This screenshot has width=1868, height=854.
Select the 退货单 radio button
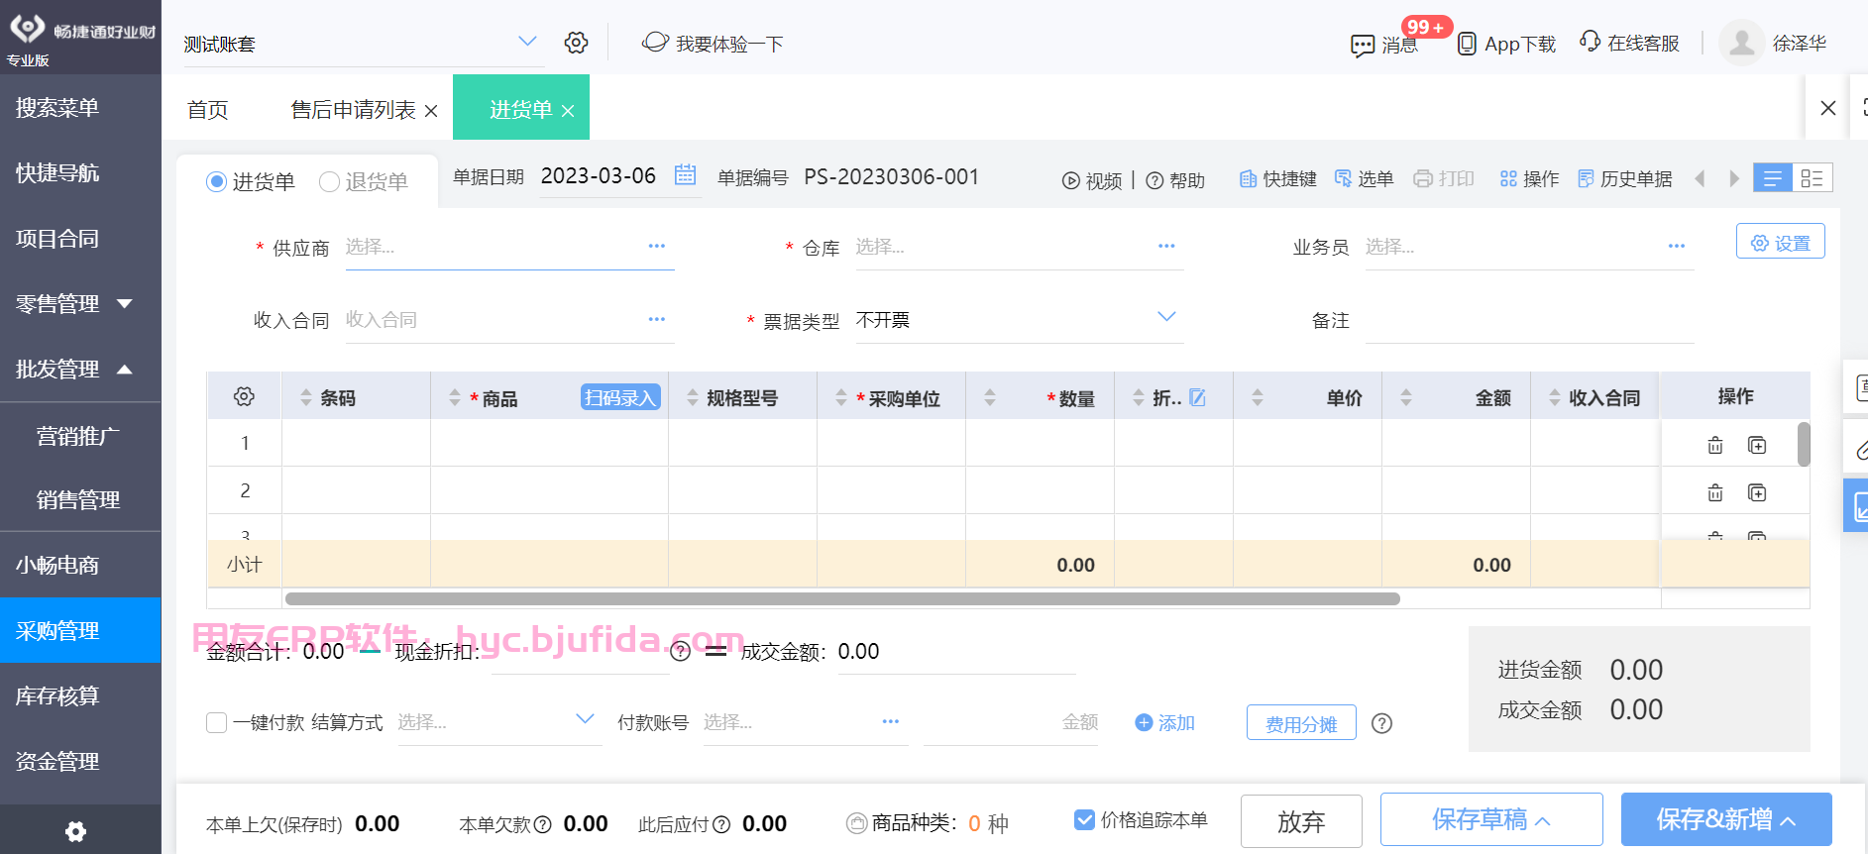pos(329,181)
